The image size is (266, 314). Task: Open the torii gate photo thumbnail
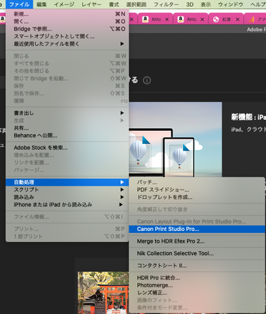(x=103, y=292)
